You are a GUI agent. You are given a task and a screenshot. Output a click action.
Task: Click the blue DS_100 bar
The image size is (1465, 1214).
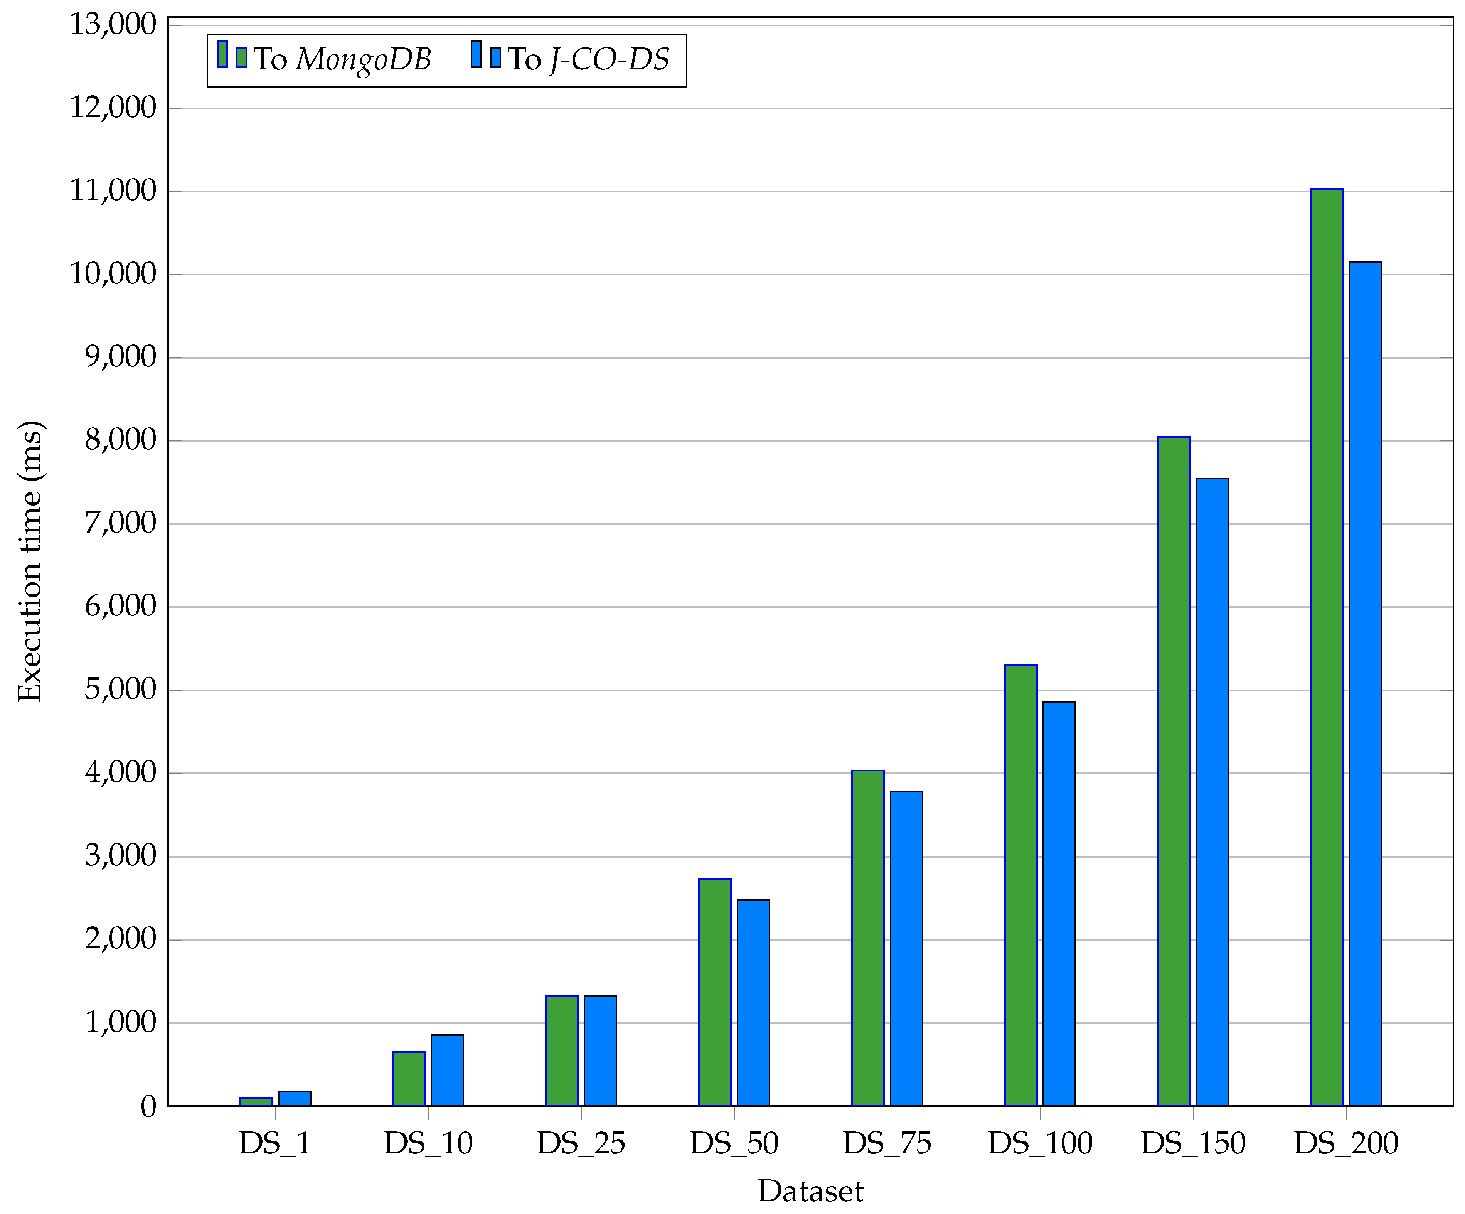click(x=1060, y=904)
